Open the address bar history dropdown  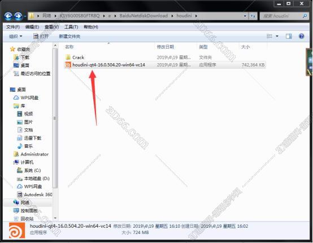click(x=245, y=16)
